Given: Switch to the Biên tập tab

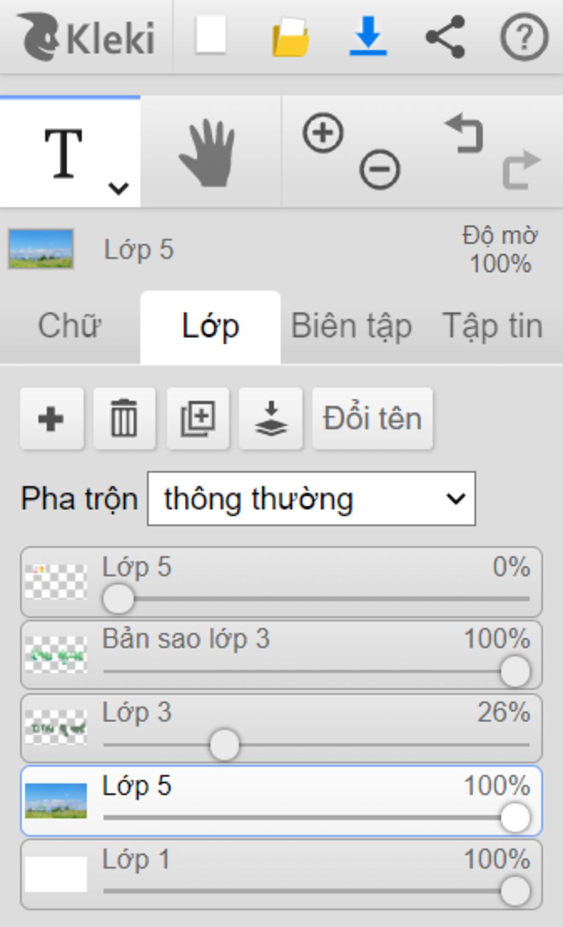Looking at the screenshot, I should (351, 326).
